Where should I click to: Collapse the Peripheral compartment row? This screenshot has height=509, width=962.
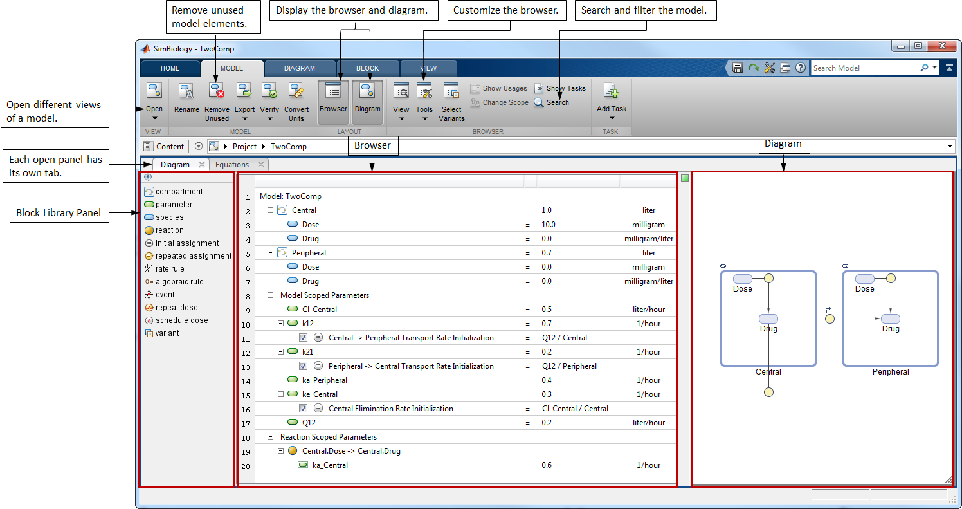tap(271, 253)
